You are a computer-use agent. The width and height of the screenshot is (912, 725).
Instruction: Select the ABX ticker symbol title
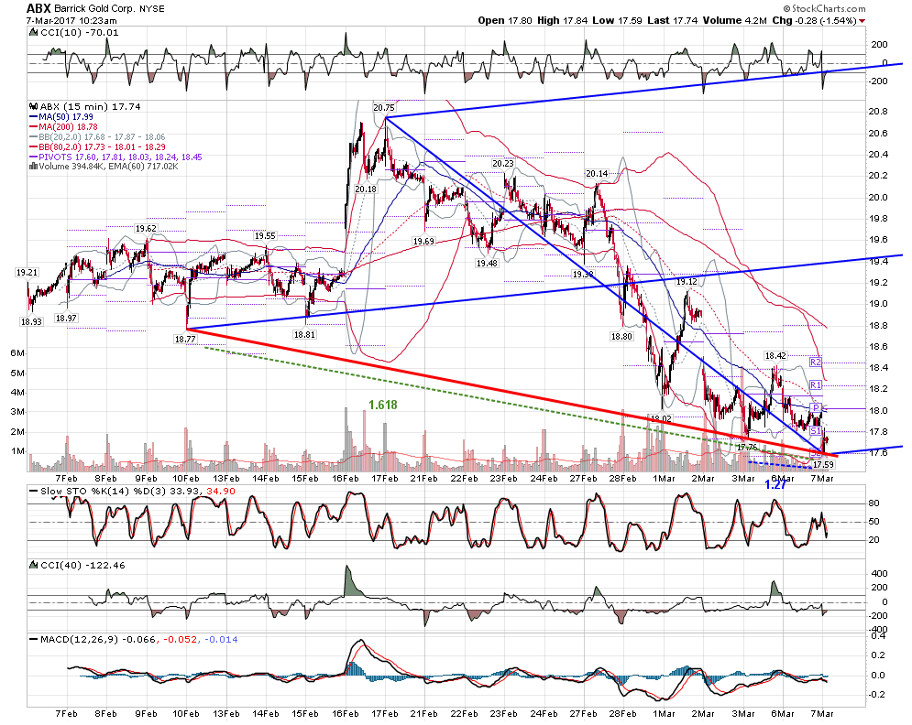39,9
